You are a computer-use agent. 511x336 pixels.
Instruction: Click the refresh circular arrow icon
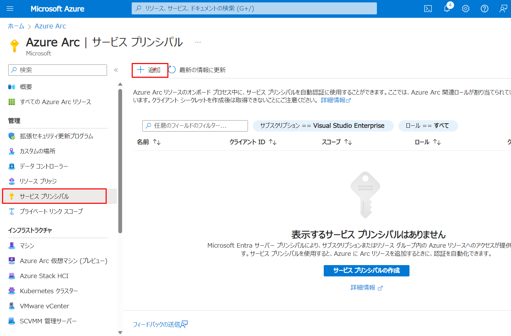172,70
